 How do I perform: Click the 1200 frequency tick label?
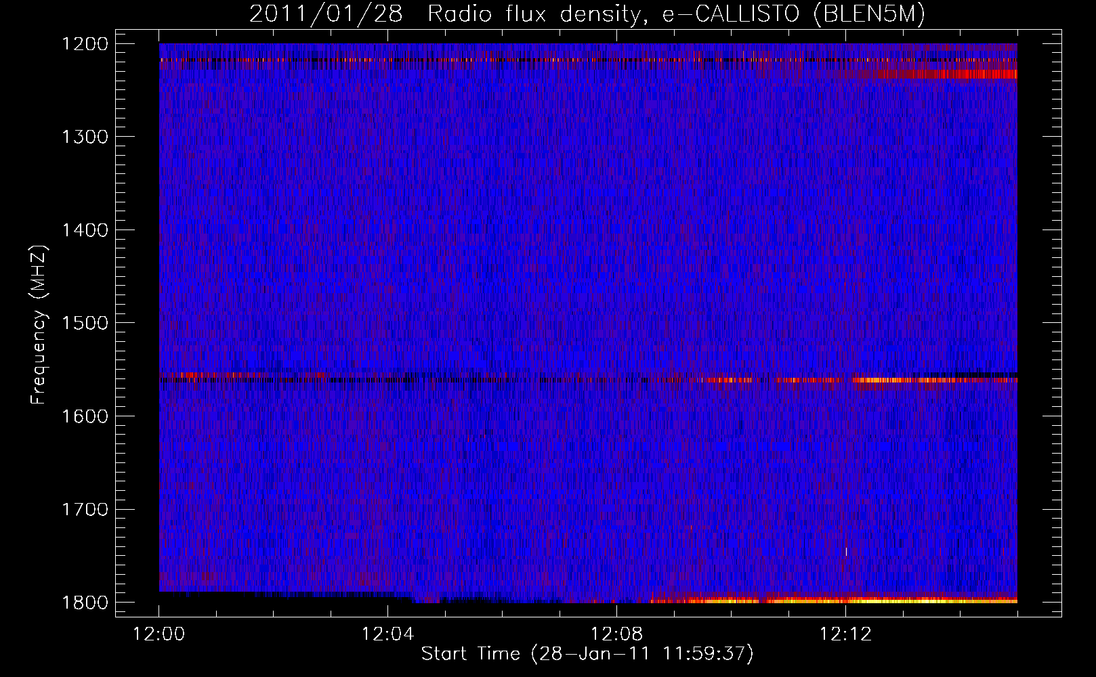pos(85,44)
